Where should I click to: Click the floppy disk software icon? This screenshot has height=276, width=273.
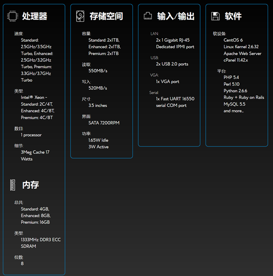tap(215, 16)
